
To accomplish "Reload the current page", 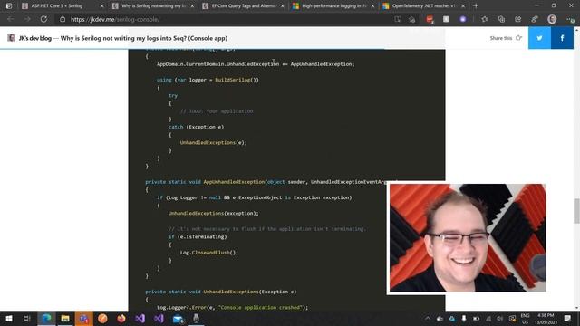I will tap(43, 19).
